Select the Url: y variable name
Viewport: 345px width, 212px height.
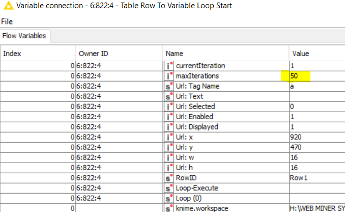(184, 147)
